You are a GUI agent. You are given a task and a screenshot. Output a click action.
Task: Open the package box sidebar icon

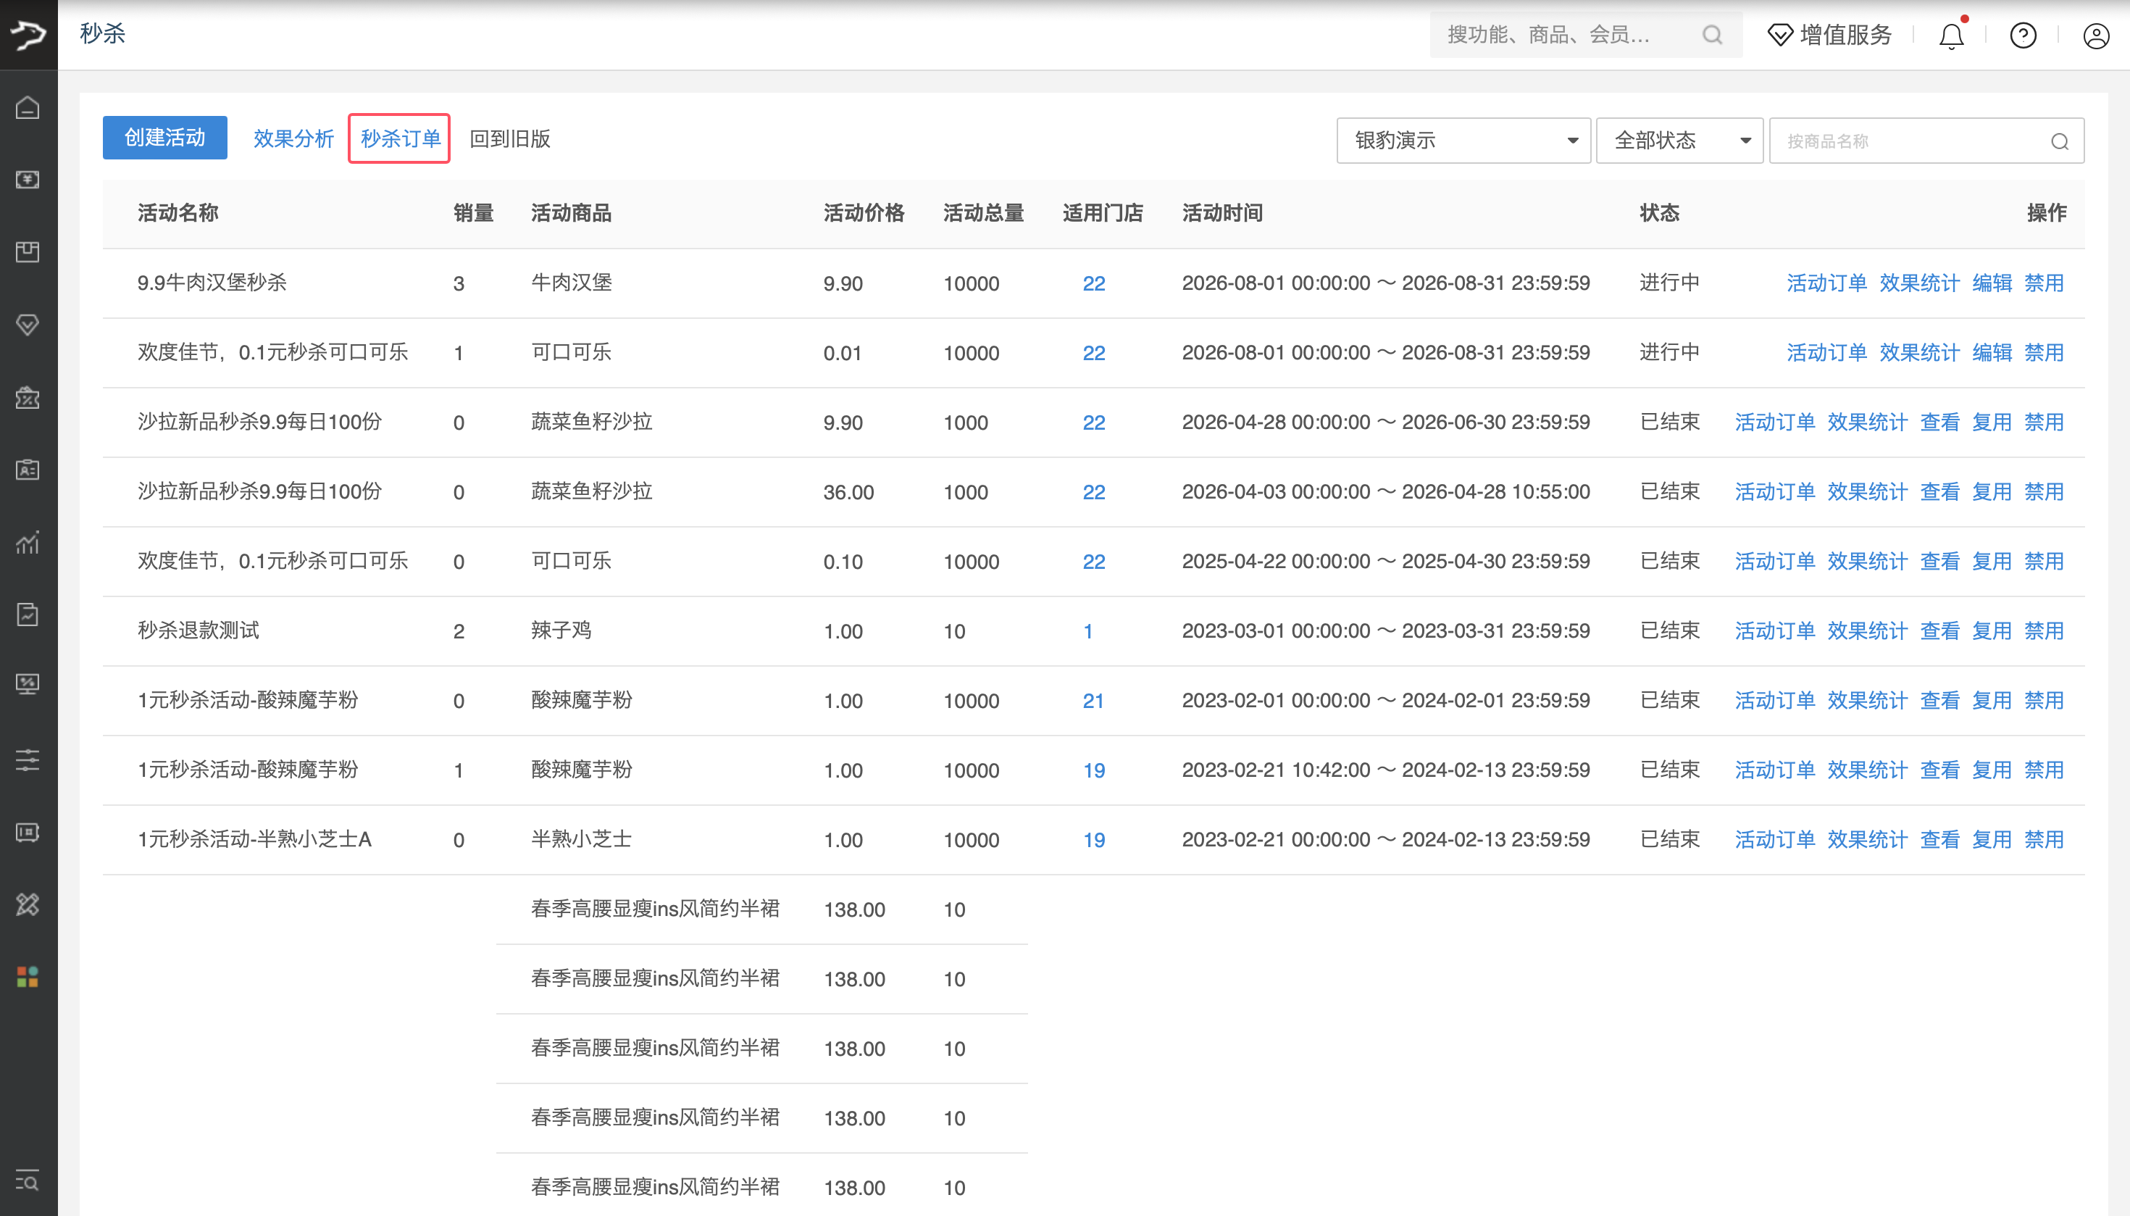[x=28, y=252]
